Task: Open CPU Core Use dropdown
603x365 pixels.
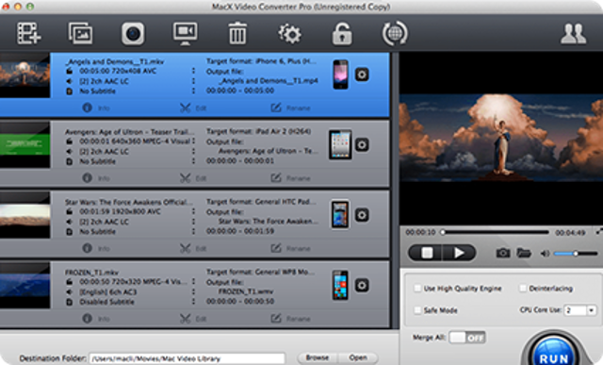Action: [580, 310]
